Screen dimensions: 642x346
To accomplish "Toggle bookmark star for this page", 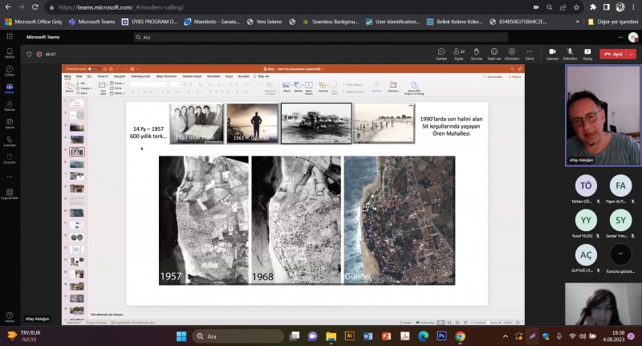I will [x=575, y=6].
